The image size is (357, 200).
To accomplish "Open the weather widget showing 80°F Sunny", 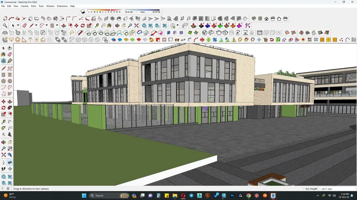I will [x=10, y=196].
